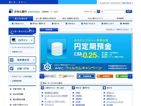Open ATMサービス・ご利用手数料 link

22,77
